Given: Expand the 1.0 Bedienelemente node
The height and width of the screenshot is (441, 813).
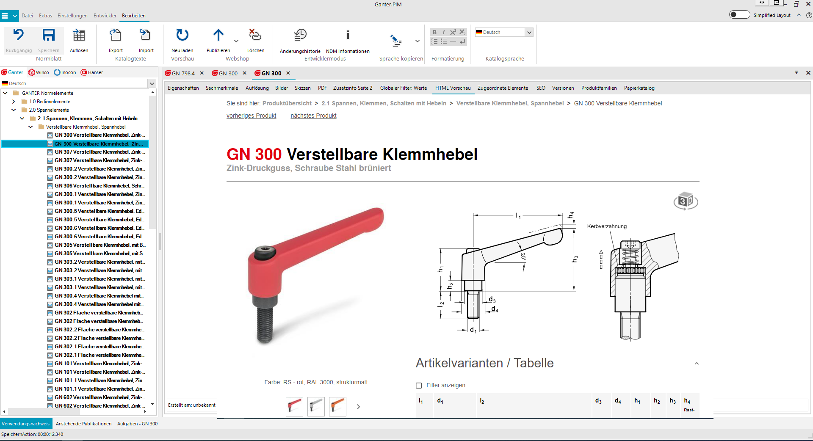Looking at the screenshot, I should [14, 102].
